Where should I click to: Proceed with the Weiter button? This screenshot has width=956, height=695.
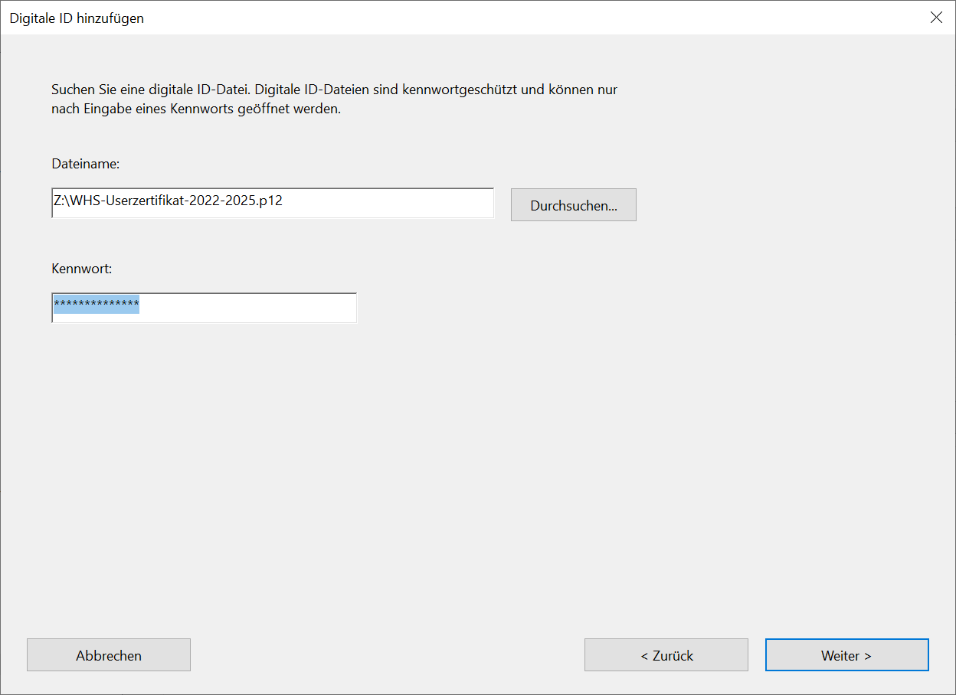point(846,655)
